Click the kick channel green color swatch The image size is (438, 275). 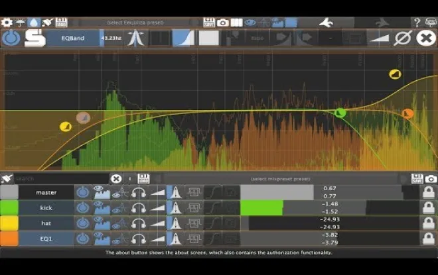pyautogui.click(x=9, y=208)
